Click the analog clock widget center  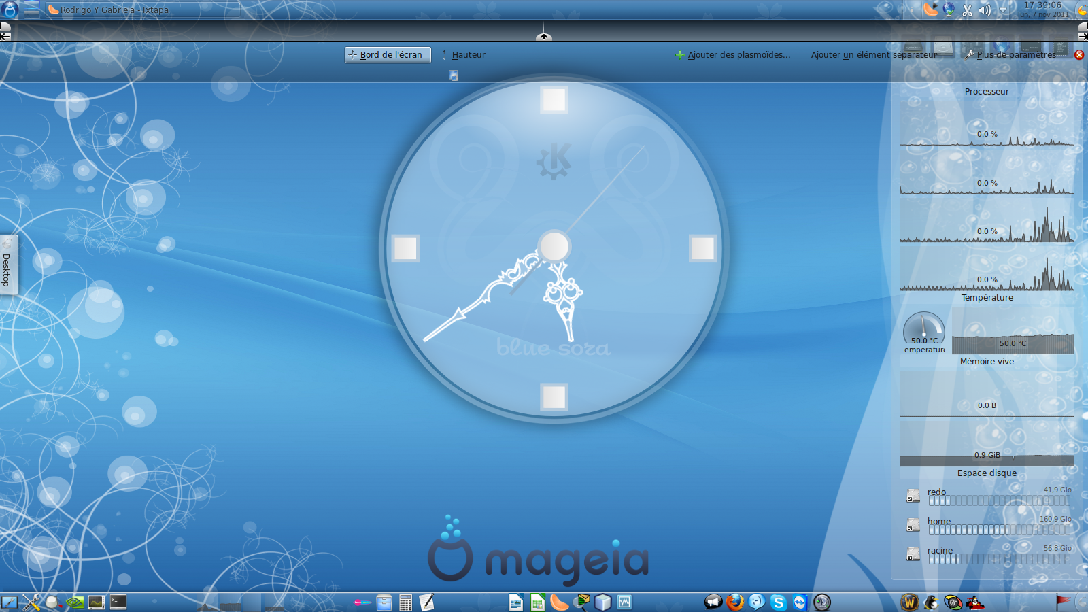point(554,246)
